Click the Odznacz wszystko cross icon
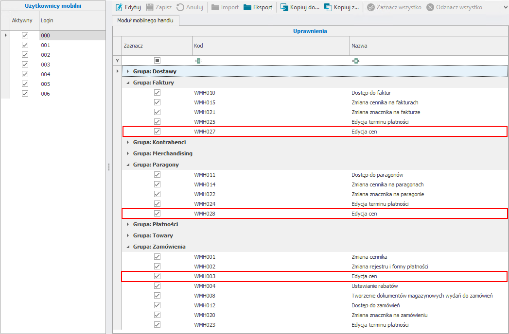 pyautogui.click(x=430, y=8)
